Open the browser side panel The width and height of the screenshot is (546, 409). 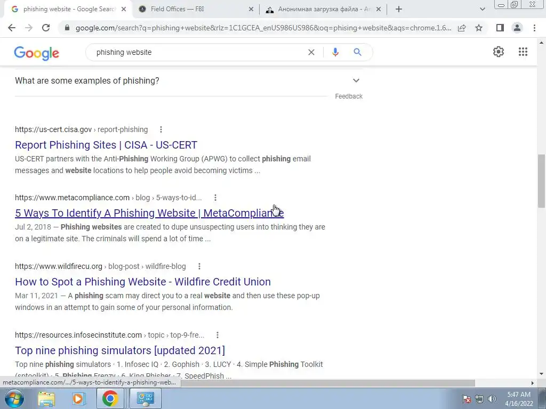(500, 28)
